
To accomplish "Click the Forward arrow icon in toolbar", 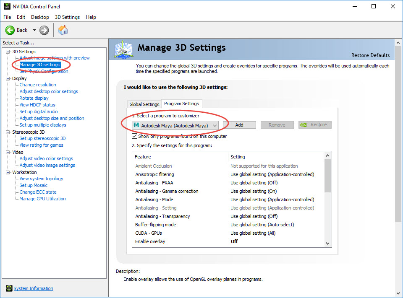I will (x=44, y=30).
